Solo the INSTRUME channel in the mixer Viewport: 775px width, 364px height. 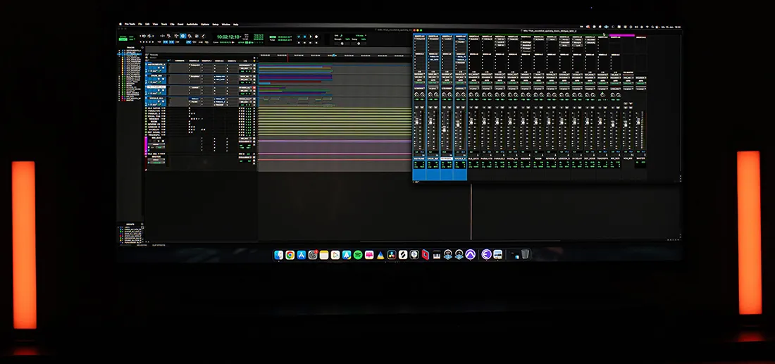click(416, 107)
